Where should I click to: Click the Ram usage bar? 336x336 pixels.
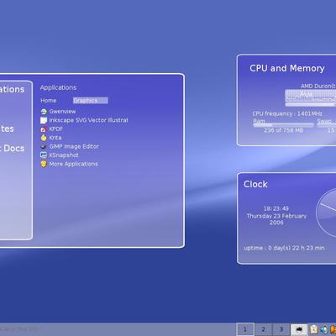pyautogui.click(x=283, y=125)
